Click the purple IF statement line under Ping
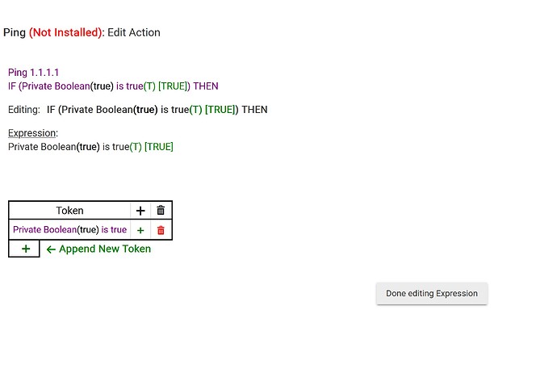 click(113, 86)
